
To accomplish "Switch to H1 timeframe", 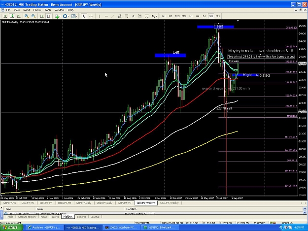I will click(191, 16).
